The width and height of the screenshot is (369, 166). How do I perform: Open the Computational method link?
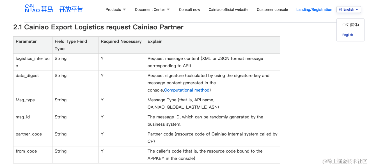coord(187,90)
